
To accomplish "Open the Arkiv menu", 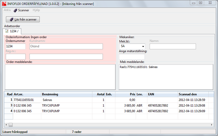I will coord(7,10).
